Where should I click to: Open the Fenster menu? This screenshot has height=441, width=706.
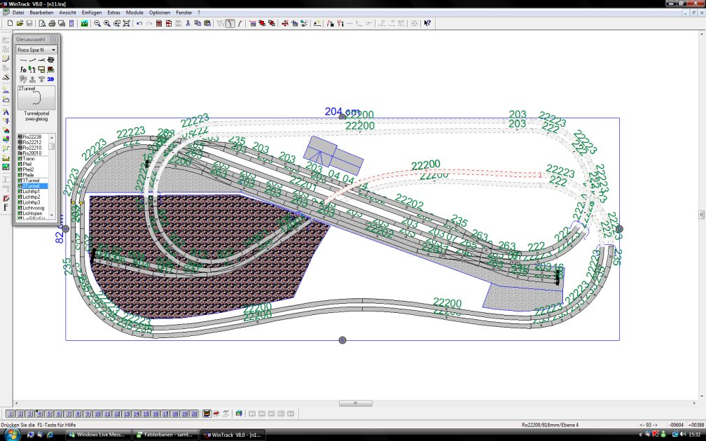click(184, 13)
